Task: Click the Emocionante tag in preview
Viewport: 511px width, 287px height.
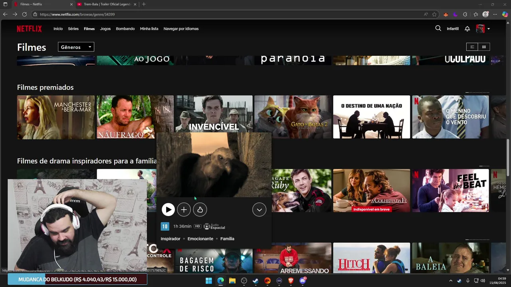Action: coord(200,239)
